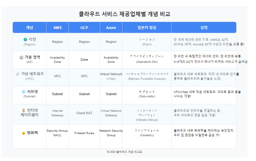Click the (Intānetto Gētouei) pronunciation text
This screenshot has height=161, width=256.
coord(147,120)
